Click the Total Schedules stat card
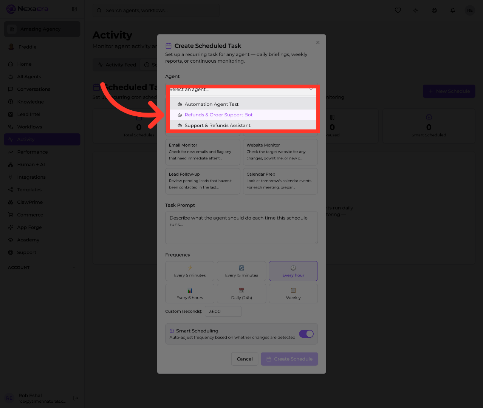Image resolution: width=483 pixels, height=408 pixels. pos(139,126)
